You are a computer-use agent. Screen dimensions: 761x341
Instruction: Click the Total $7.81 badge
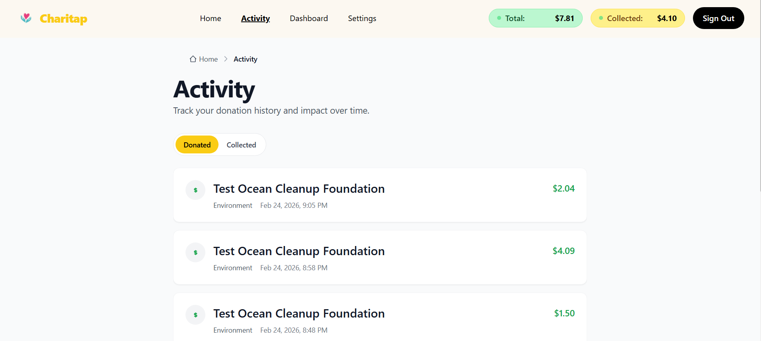point(535,18)
